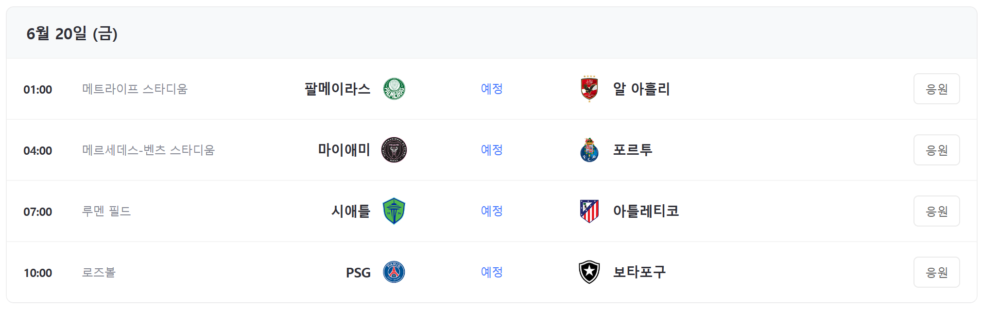Viewport: 982px width, 309px height.
Task: Open the 예정 status of the 10:00 match
Action: [x=492, y=273]
